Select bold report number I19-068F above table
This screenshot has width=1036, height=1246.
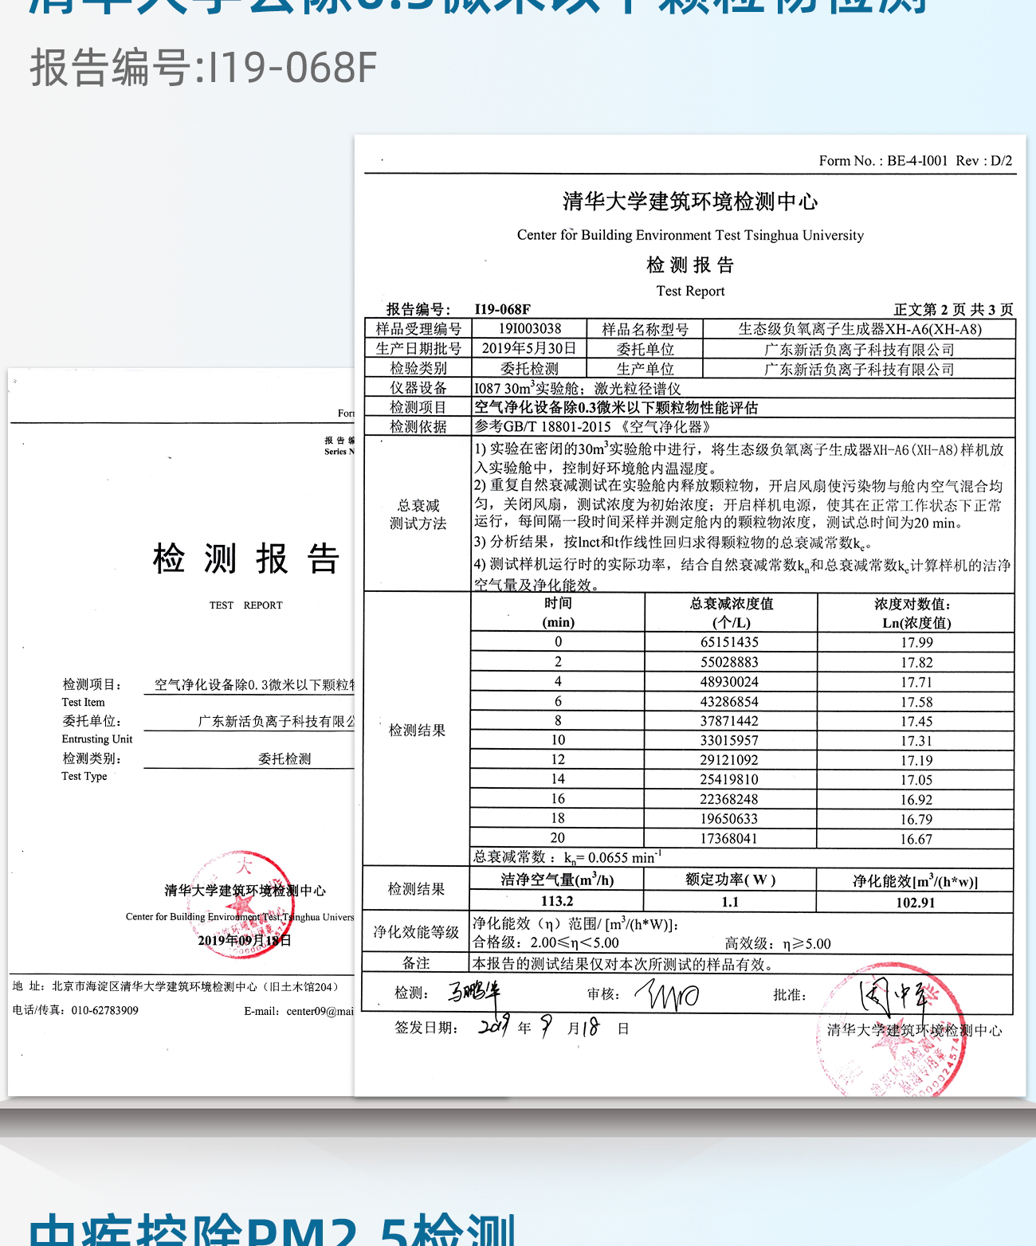[502, 309]
